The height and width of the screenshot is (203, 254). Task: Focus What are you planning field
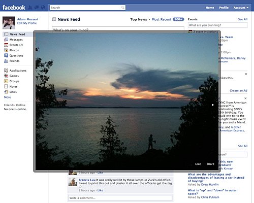[217, 25]
